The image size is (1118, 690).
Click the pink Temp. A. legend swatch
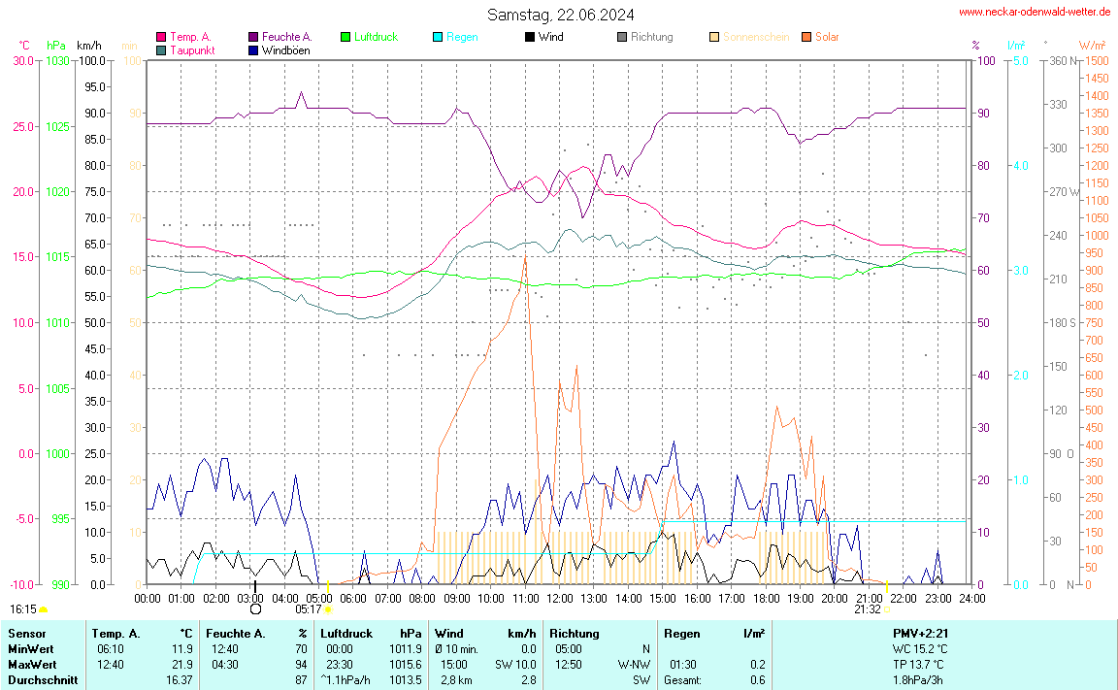(x=161, y=38)
